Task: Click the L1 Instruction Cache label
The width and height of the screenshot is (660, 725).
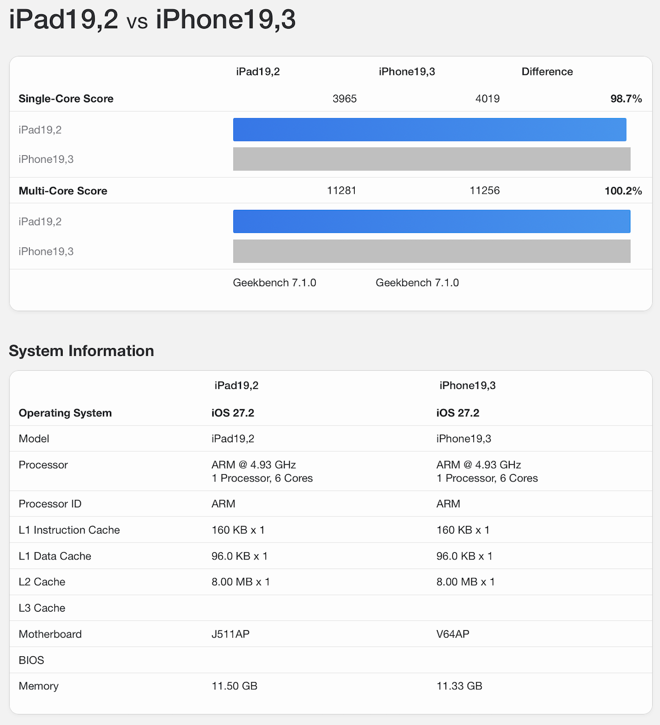Action: (69, 530)
